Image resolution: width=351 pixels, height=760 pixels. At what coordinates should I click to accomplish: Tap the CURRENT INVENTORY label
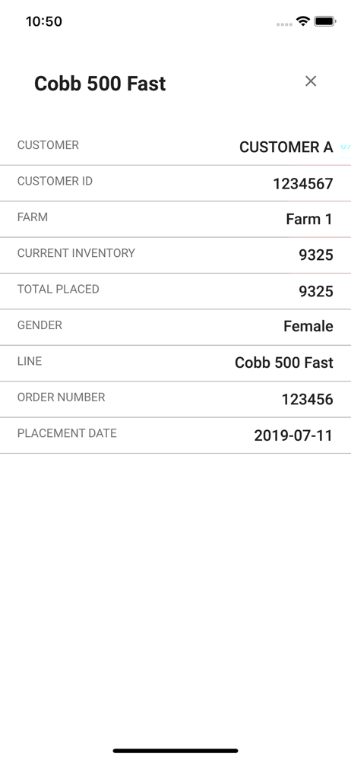(76, 252)
